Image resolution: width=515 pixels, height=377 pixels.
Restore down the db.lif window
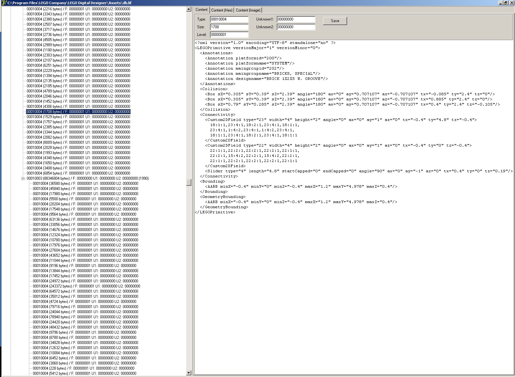pyautogui.click(x=506, y=3)
